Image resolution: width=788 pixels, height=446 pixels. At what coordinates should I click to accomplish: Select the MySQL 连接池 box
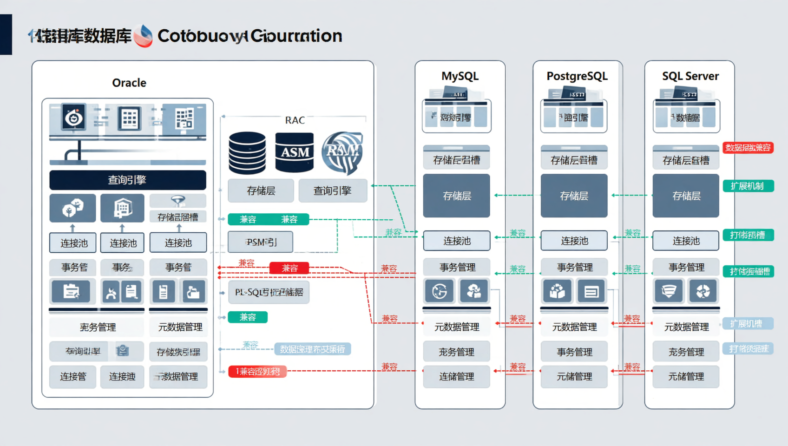coord(457,241)
